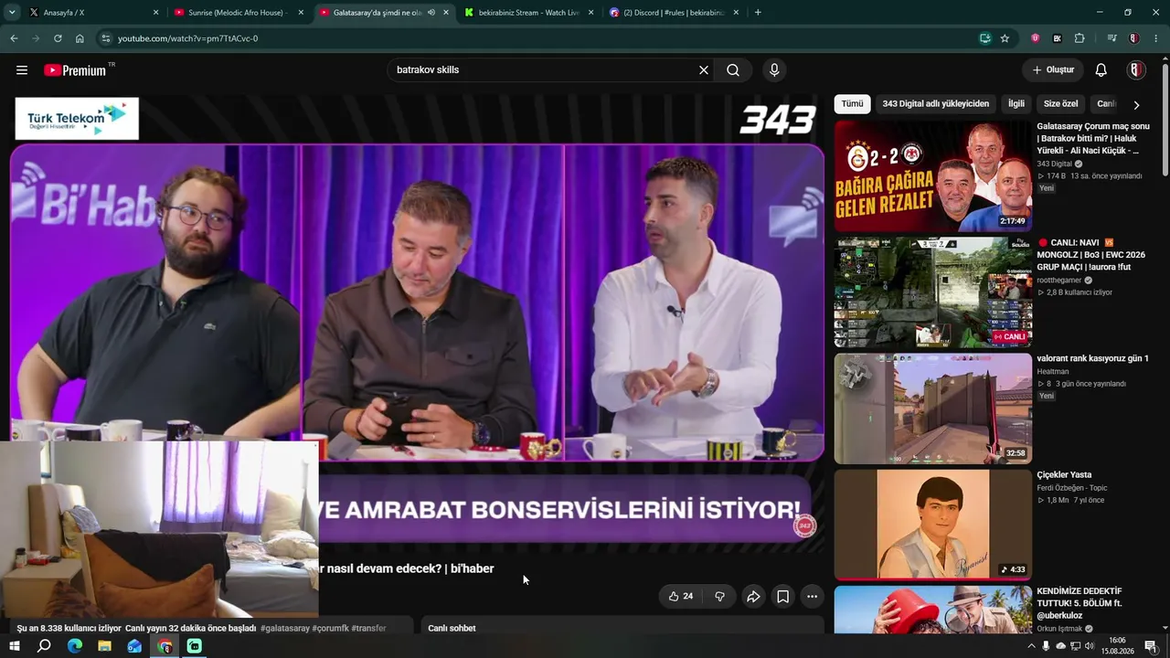Visit the Ferdi Özbeğen - Topic channel
Image resolution: width=1170 pixels, height=658 pixels.
coord(1072,488)
